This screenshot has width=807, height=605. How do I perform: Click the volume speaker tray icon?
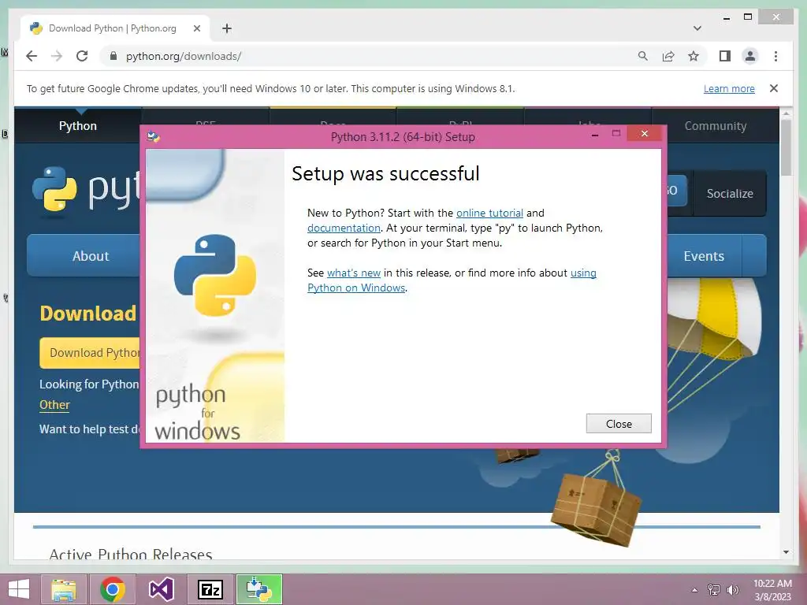tap(732, 590)
